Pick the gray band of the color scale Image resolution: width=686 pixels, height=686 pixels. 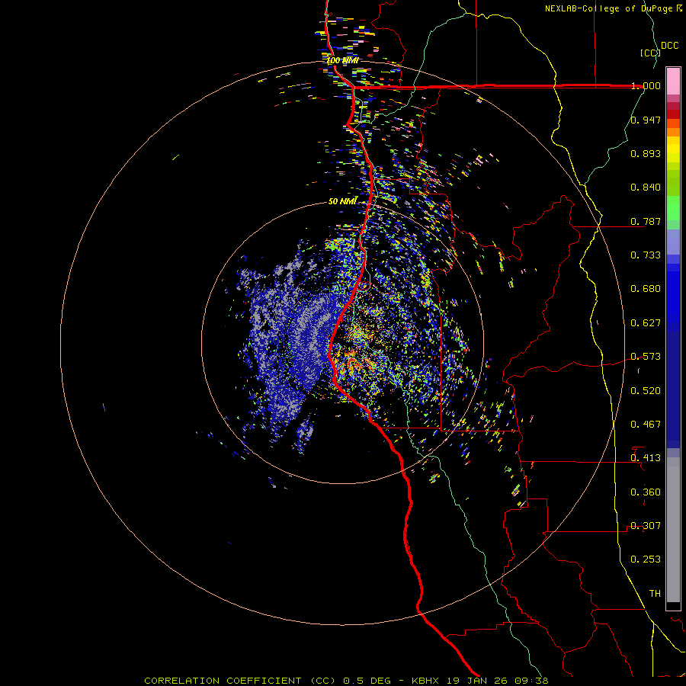click(x=673, y=530)
